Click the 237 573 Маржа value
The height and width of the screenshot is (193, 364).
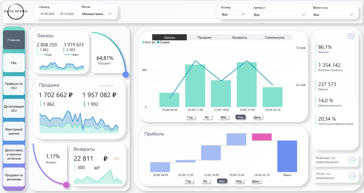(x=327, y=84)
